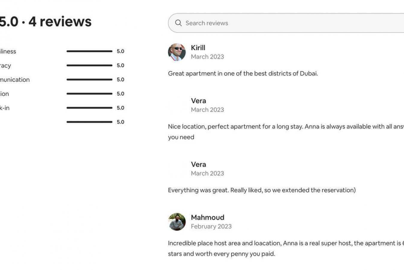The height and width of the screenshot is (270, 404).
Task: Click reviewer name Kirill
Action: (198, 48)
